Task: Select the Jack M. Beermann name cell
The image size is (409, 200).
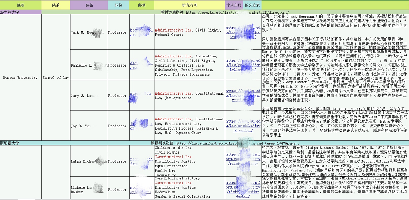Action: (89, 32)
